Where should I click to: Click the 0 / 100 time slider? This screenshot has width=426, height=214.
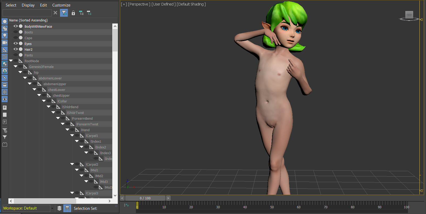click(x=145, y=198)
